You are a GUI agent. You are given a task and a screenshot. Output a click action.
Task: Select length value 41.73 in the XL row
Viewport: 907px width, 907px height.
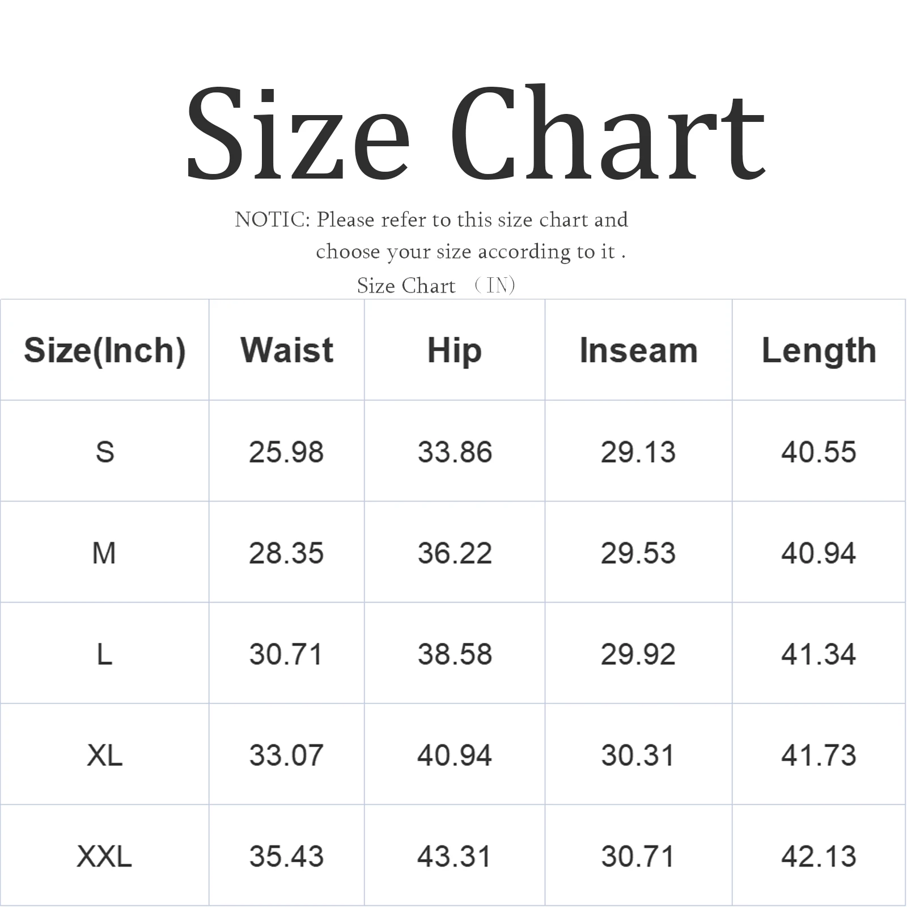coord(819,755)
